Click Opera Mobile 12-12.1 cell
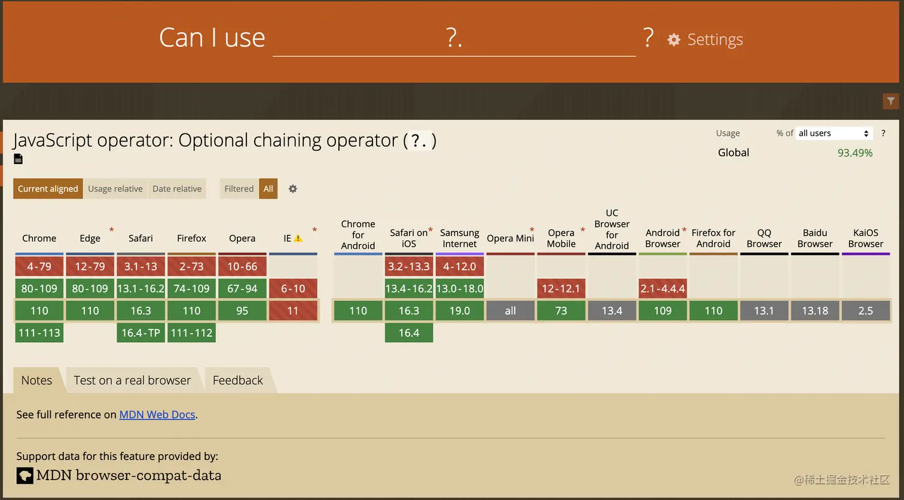 click(561, 288)
